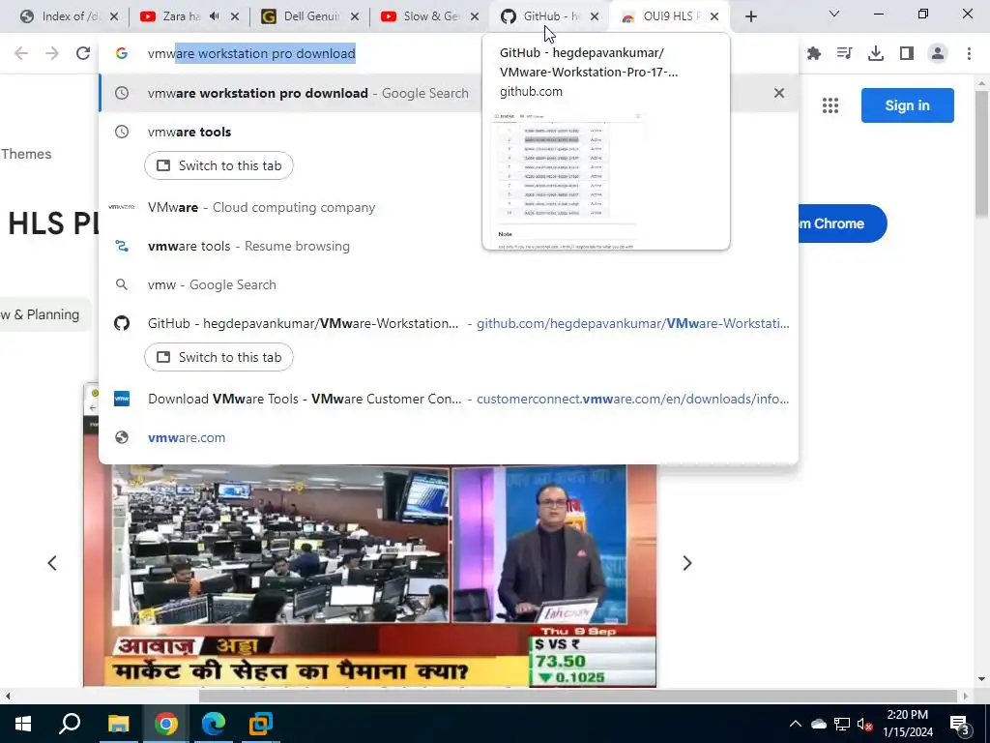This screenshot has height=743, width=990.
Task: Select Download VMware Tools Customer Connect suggestion
Action: (449, 399)
